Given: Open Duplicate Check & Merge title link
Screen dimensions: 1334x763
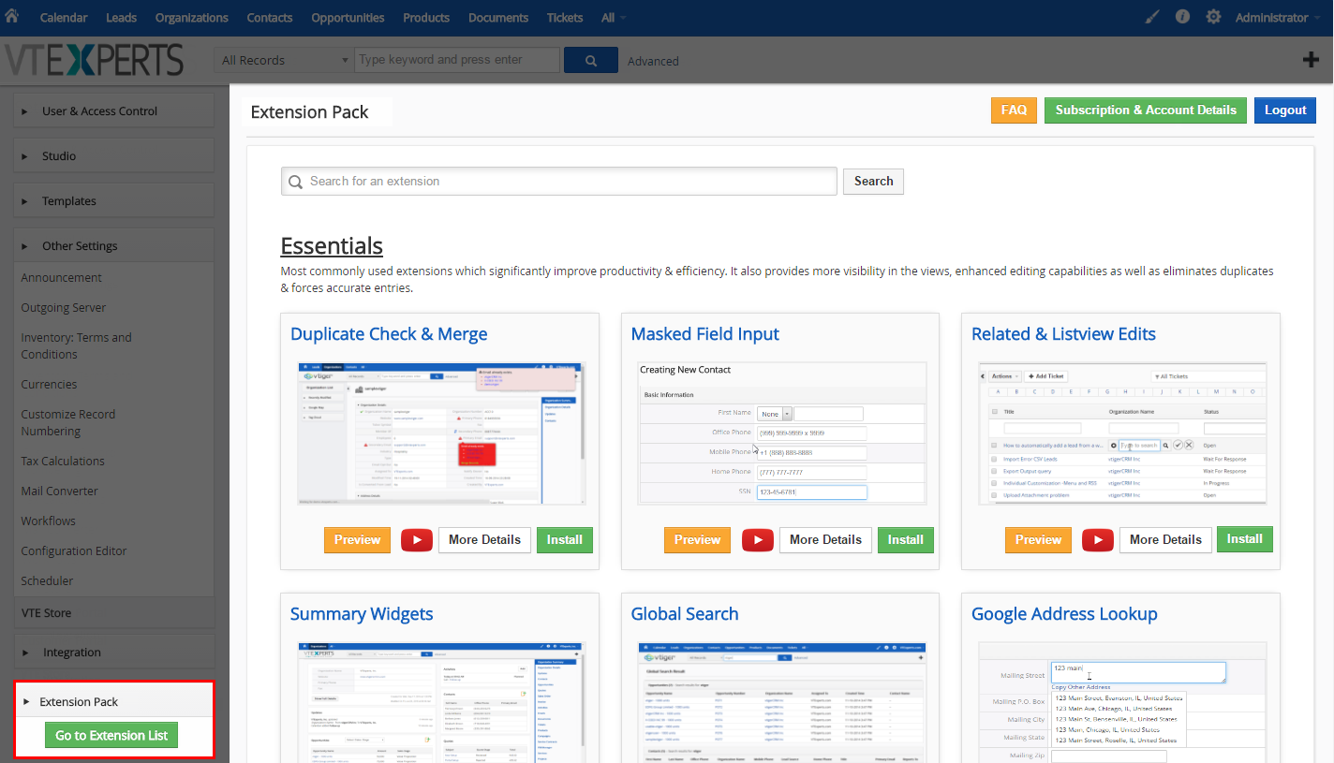Looking at the screenshot, I should [x=389, y=334].
